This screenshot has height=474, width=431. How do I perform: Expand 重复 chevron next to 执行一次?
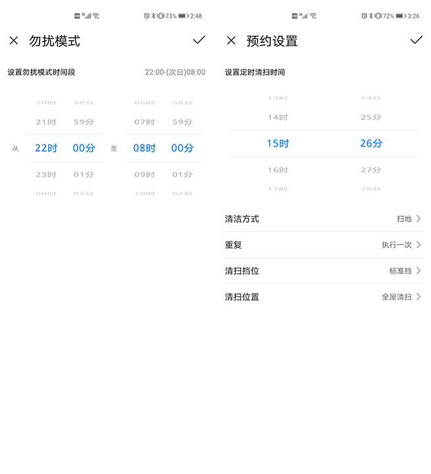(418, 245)
